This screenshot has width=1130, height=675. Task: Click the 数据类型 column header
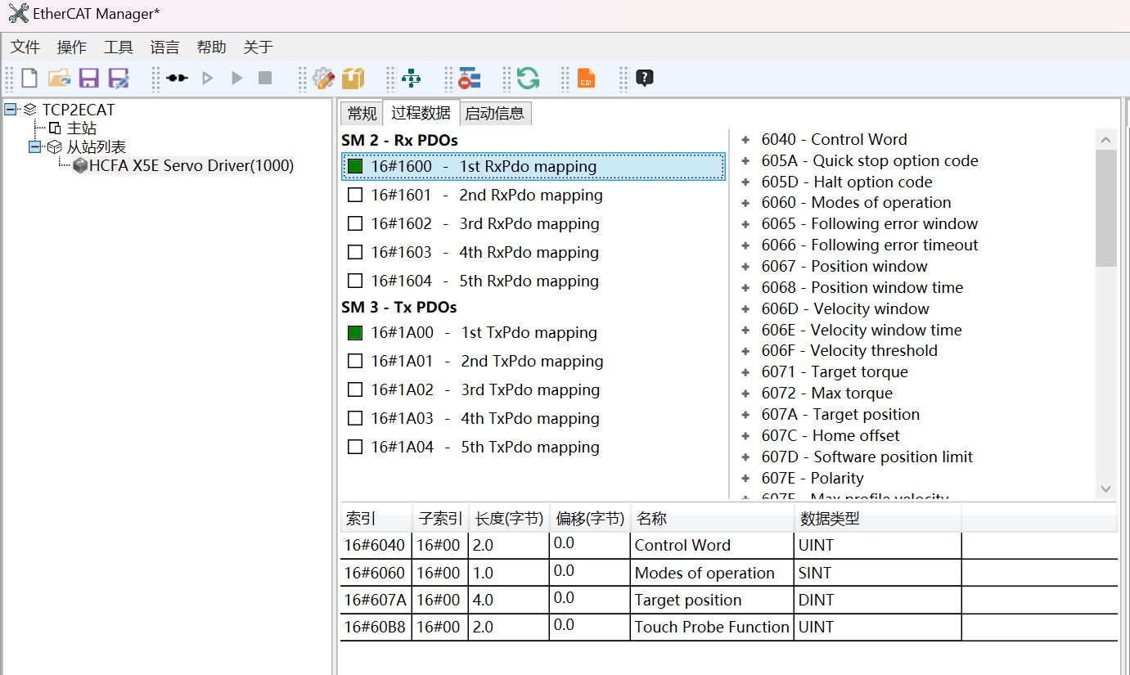click(877, 519)
